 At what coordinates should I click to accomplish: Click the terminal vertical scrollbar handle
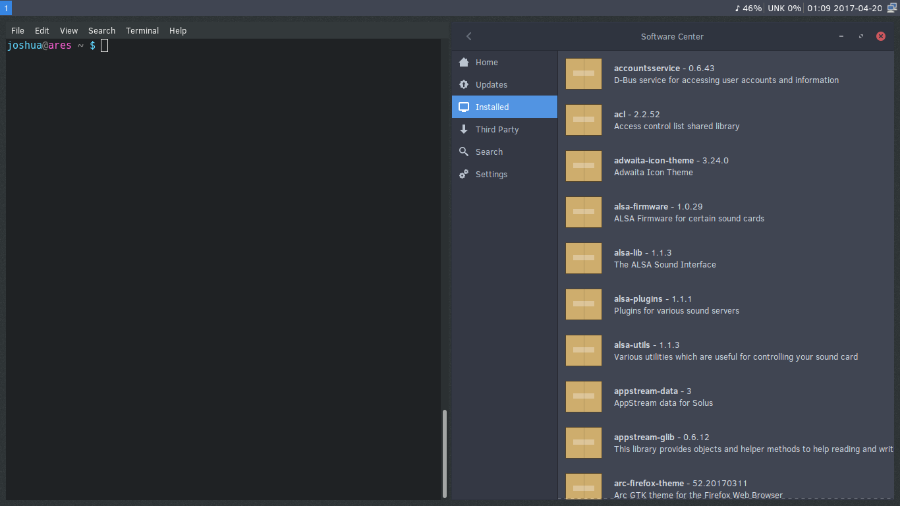(445, 453)
